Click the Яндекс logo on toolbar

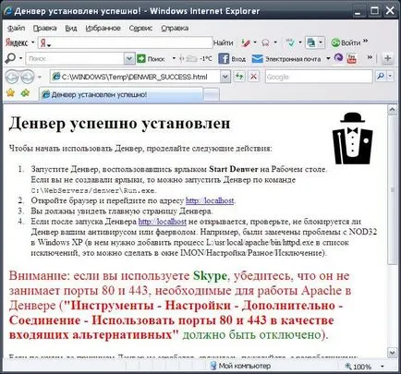[17, 42]
